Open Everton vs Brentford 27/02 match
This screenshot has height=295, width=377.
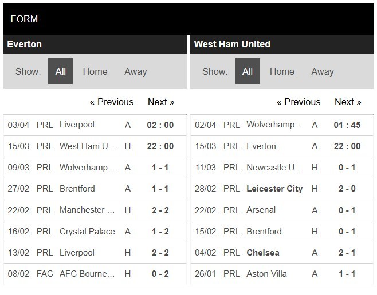click(95, 189)
